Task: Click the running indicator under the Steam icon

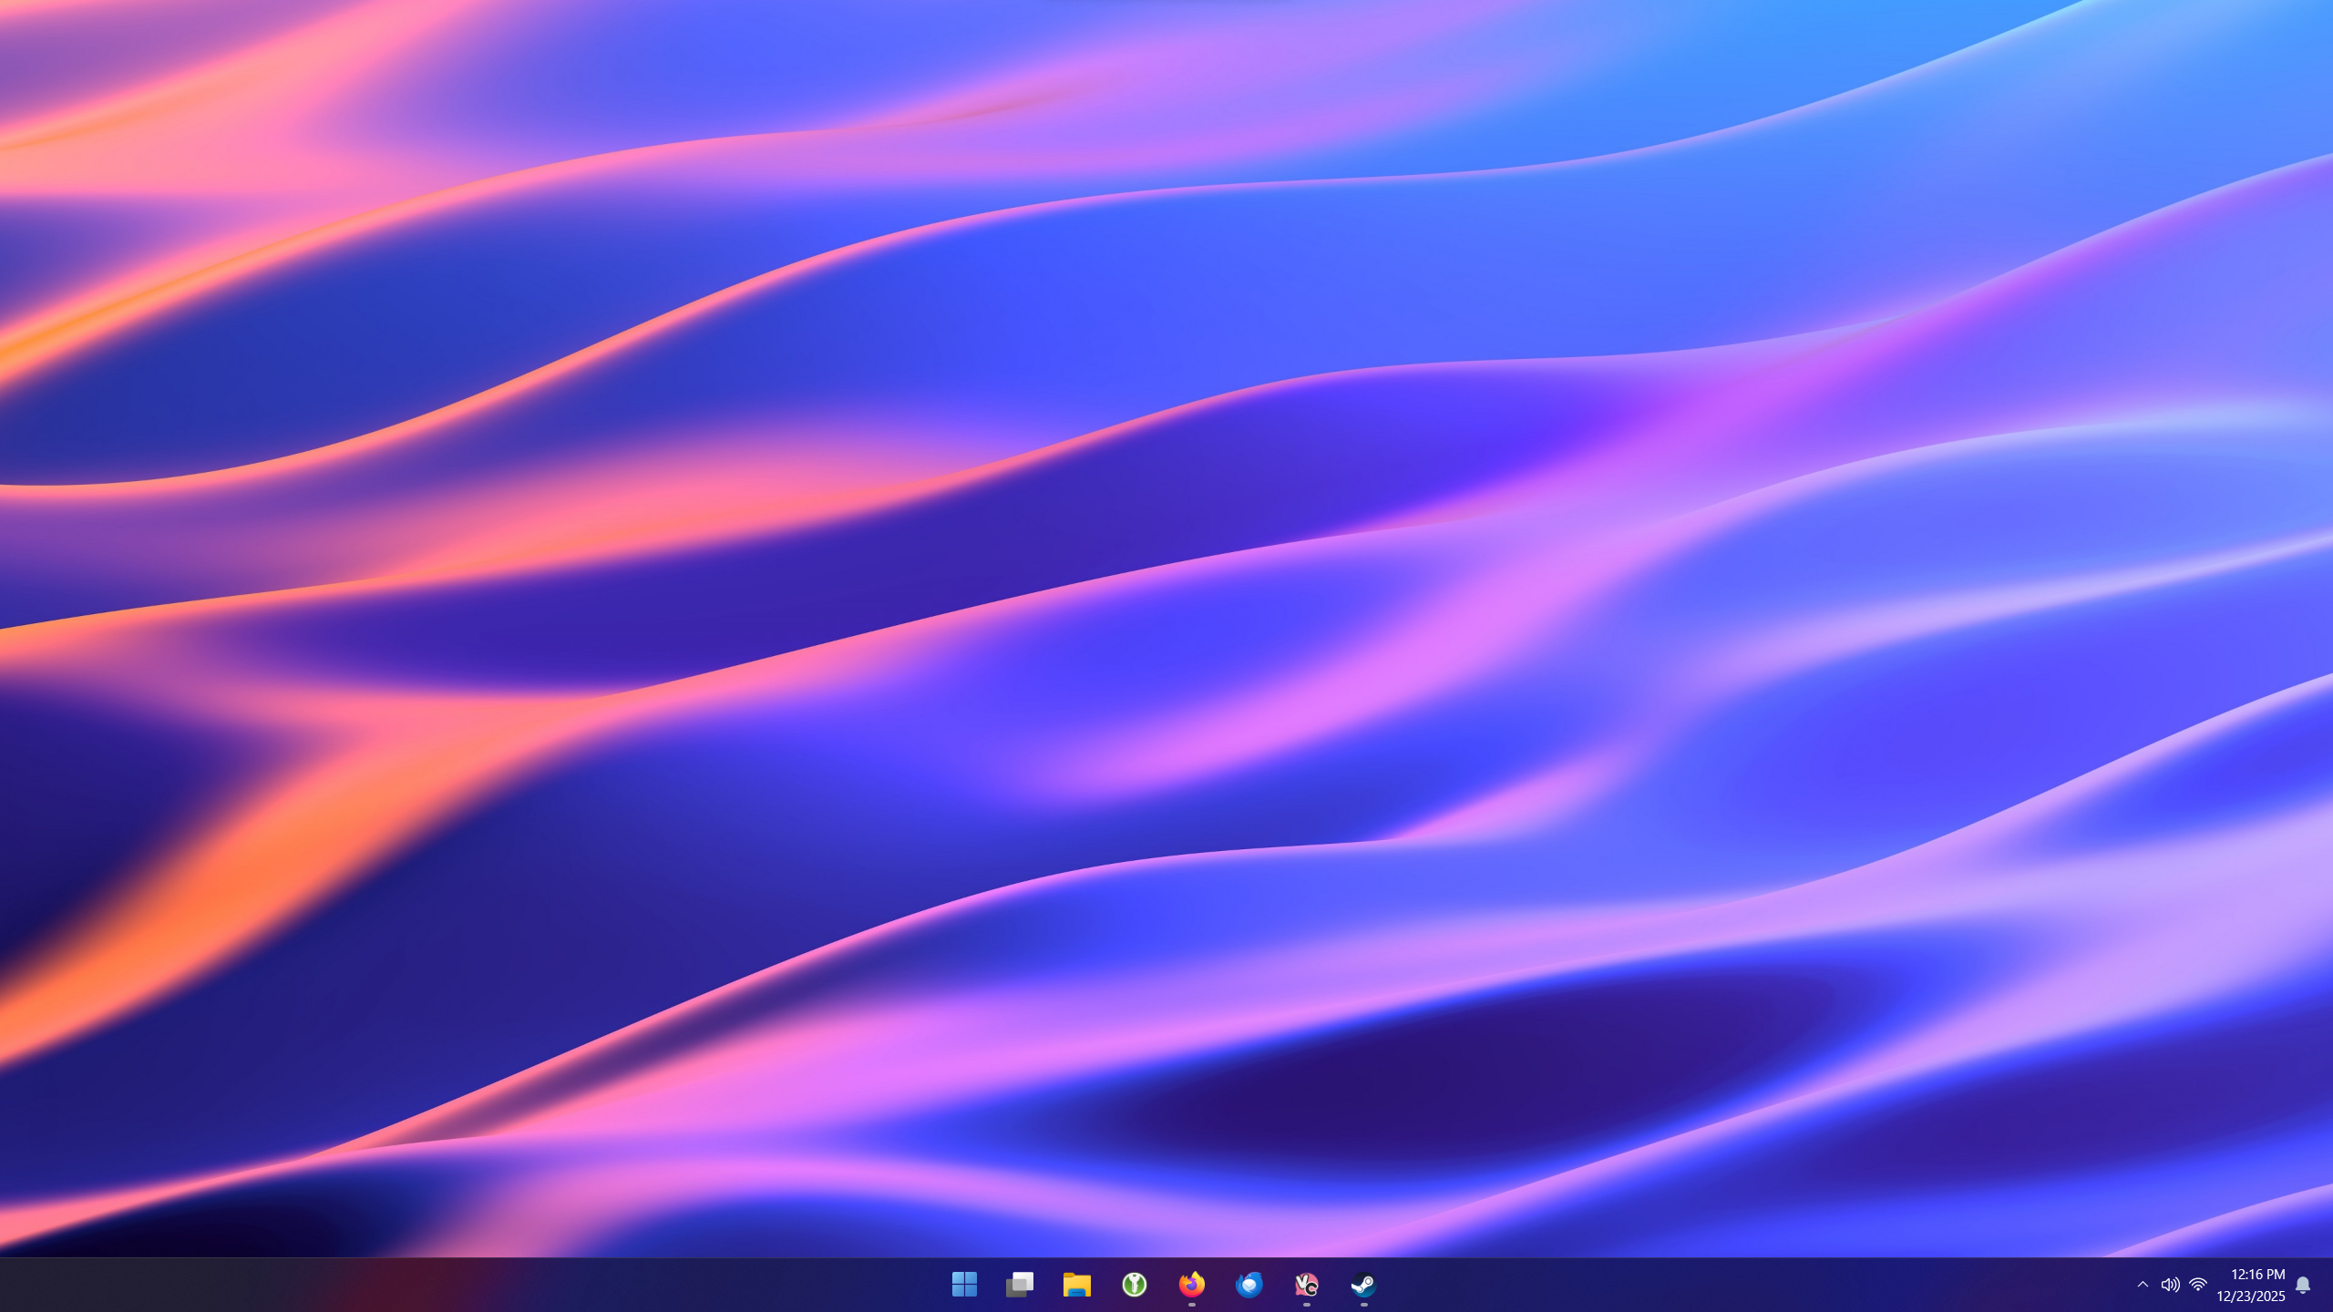Action: tap(1364, 1305)
